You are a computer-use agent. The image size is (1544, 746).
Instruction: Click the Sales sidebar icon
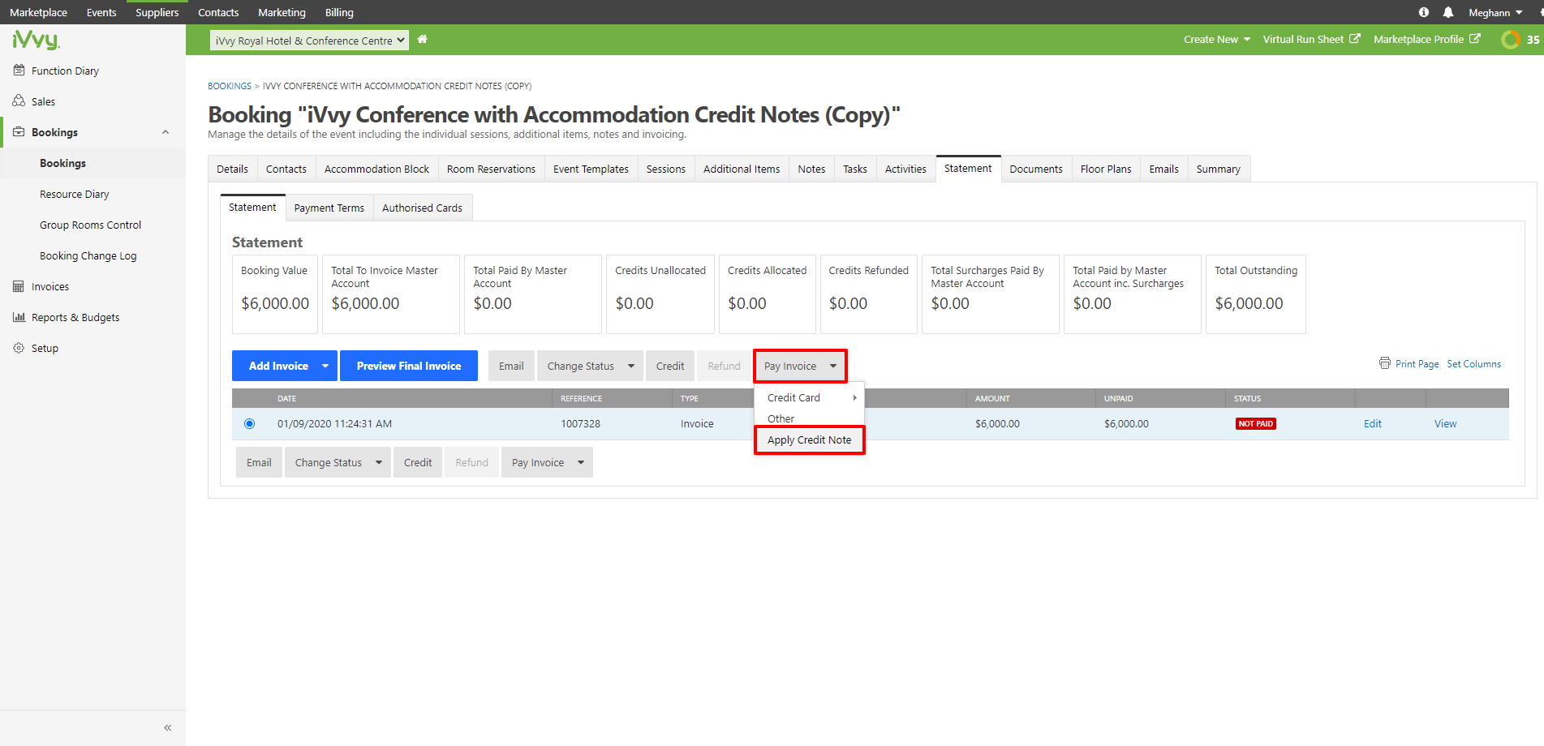coord(19,101)
